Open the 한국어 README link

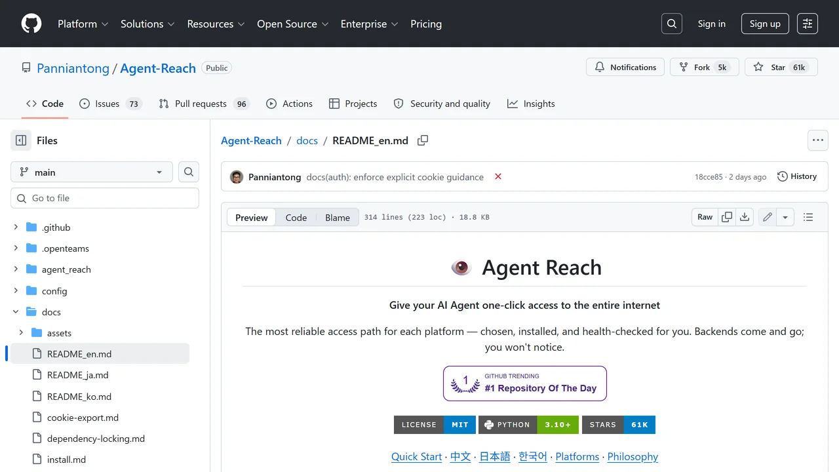[x=533, y=456]
